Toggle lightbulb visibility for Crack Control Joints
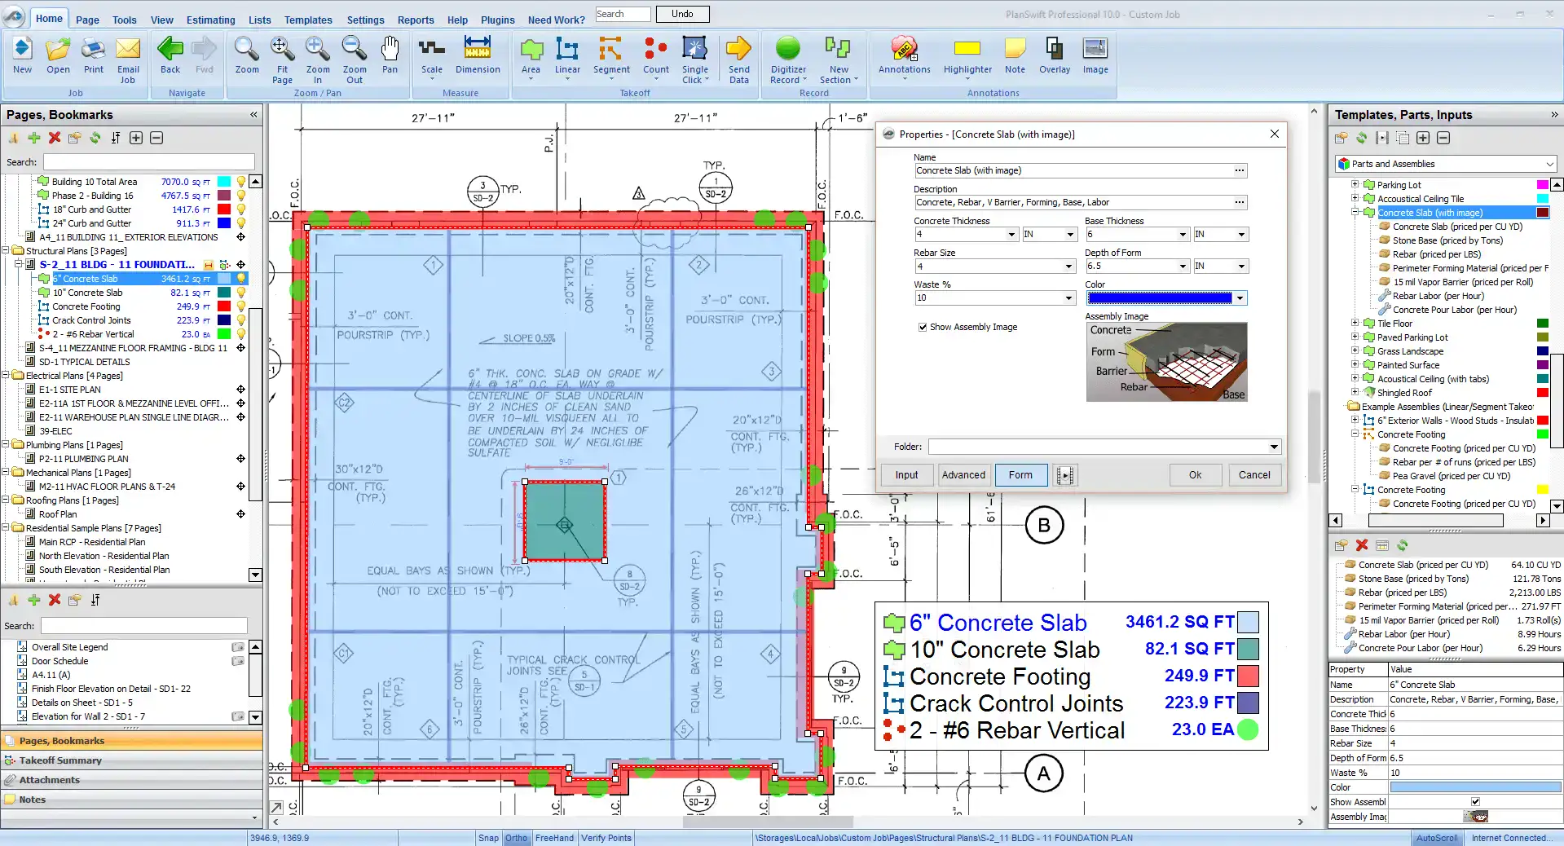 tap(241, 320)
